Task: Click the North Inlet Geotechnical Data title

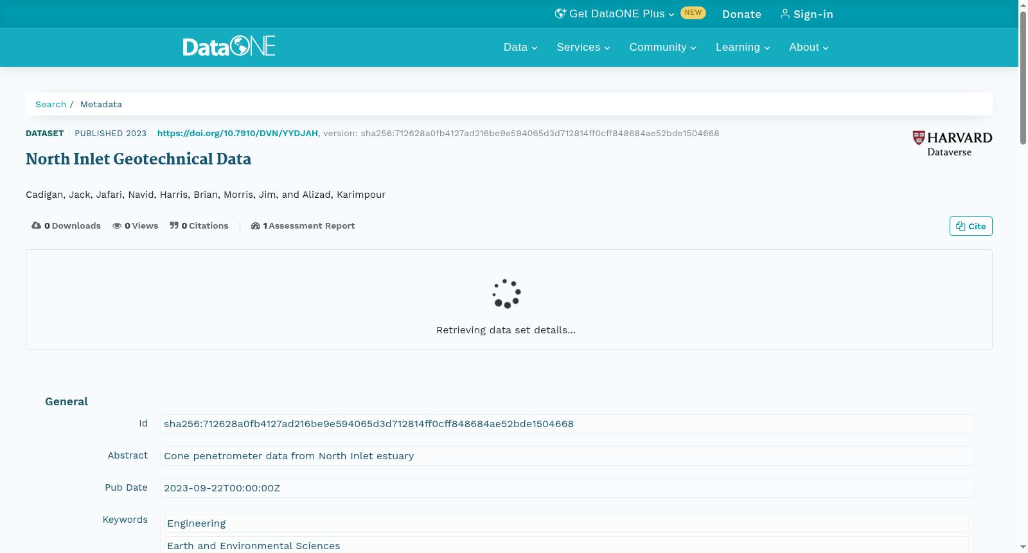Action: (138, 159)
